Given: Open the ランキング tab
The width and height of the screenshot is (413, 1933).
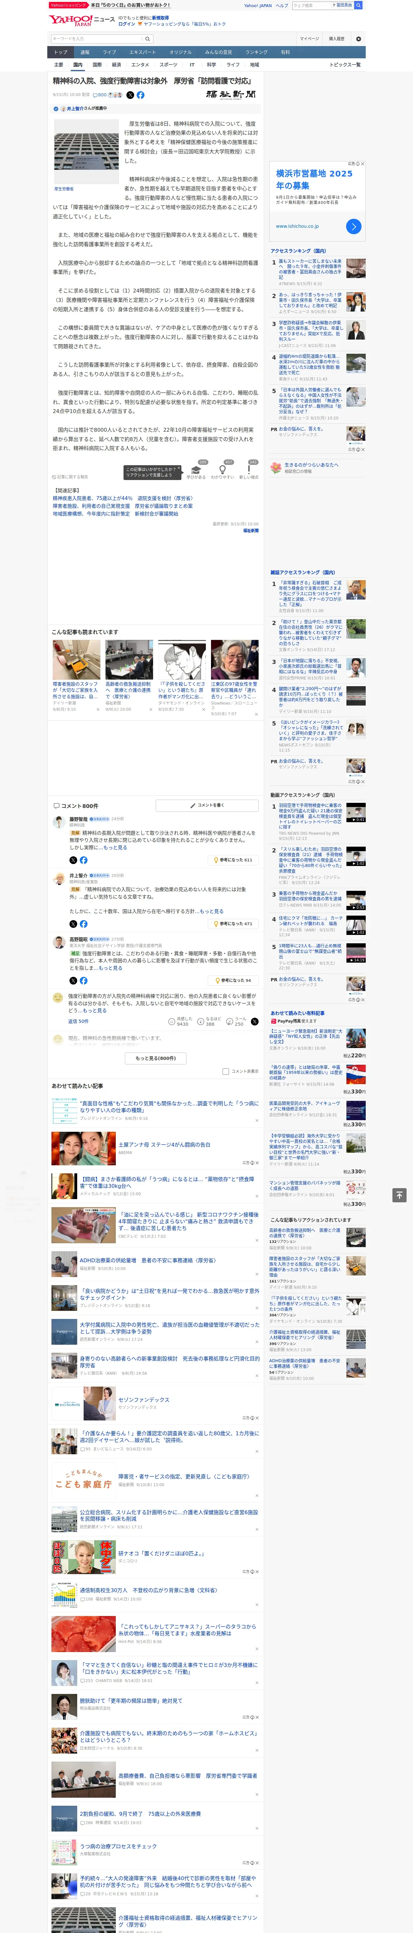Looking at the screenshot, I should [256, 53].
